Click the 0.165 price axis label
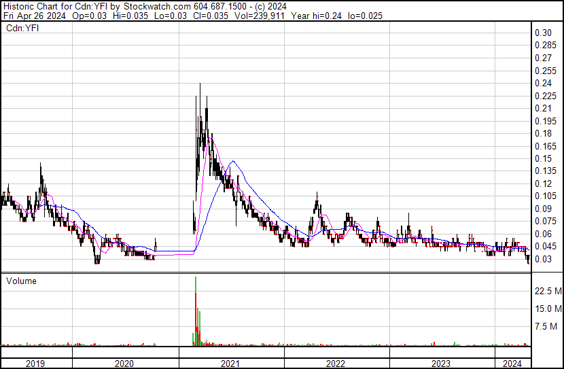Viewport: 564px width, 369px height. click(545, 146)
